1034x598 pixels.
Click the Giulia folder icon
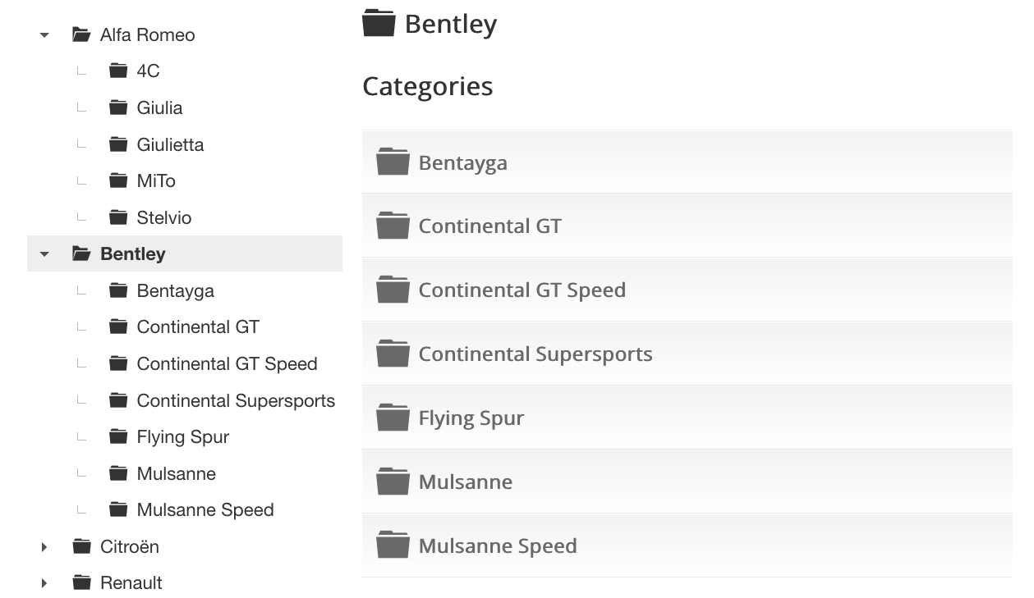pyautogui.click(x=118, y=107)
